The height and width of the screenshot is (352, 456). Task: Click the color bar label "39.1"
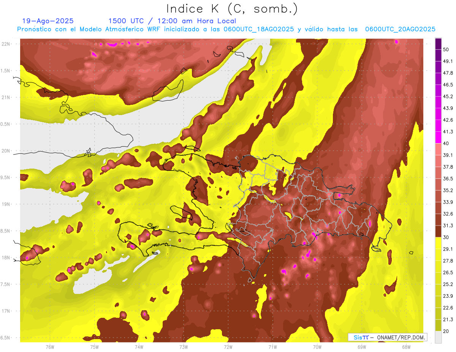pyautogui.click(x=448, y=155)
